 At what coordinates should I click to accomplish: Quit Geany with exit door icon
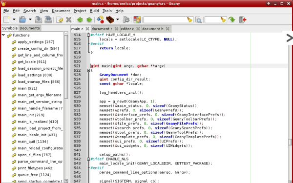243,20
